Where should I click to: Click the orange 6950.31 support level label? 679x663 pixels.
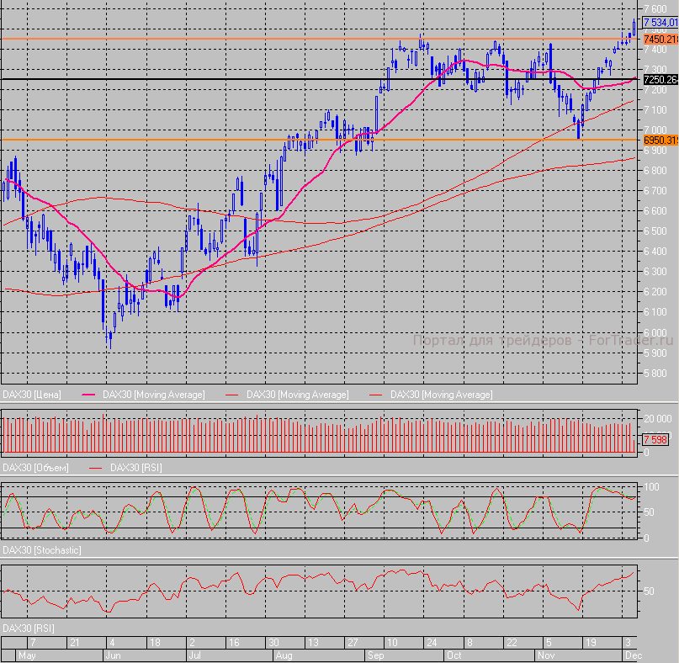660,141
